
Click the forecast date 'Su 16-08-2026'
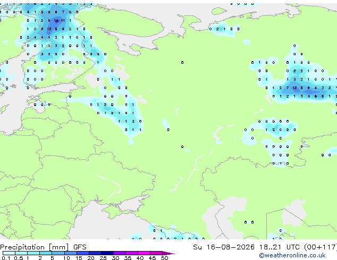(x=224, y=247)
